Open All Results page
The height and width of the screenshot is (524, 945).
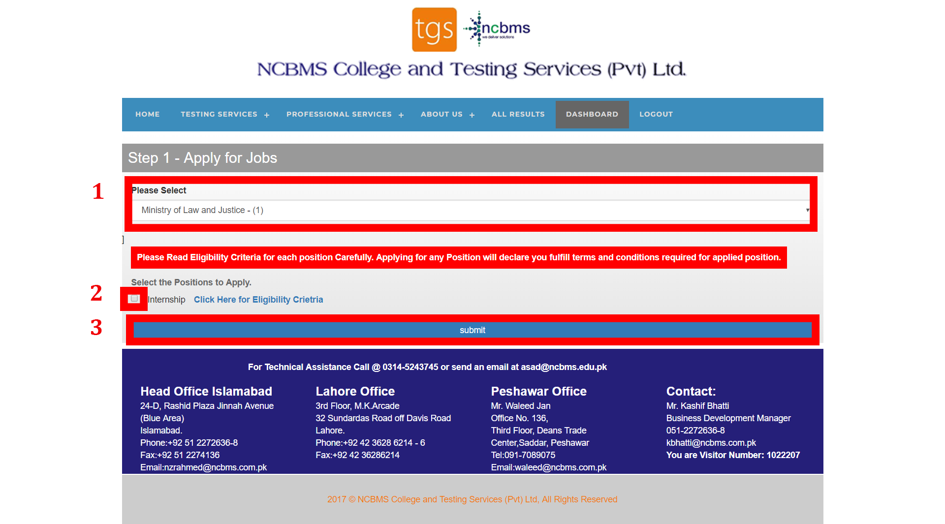[518, 114]
